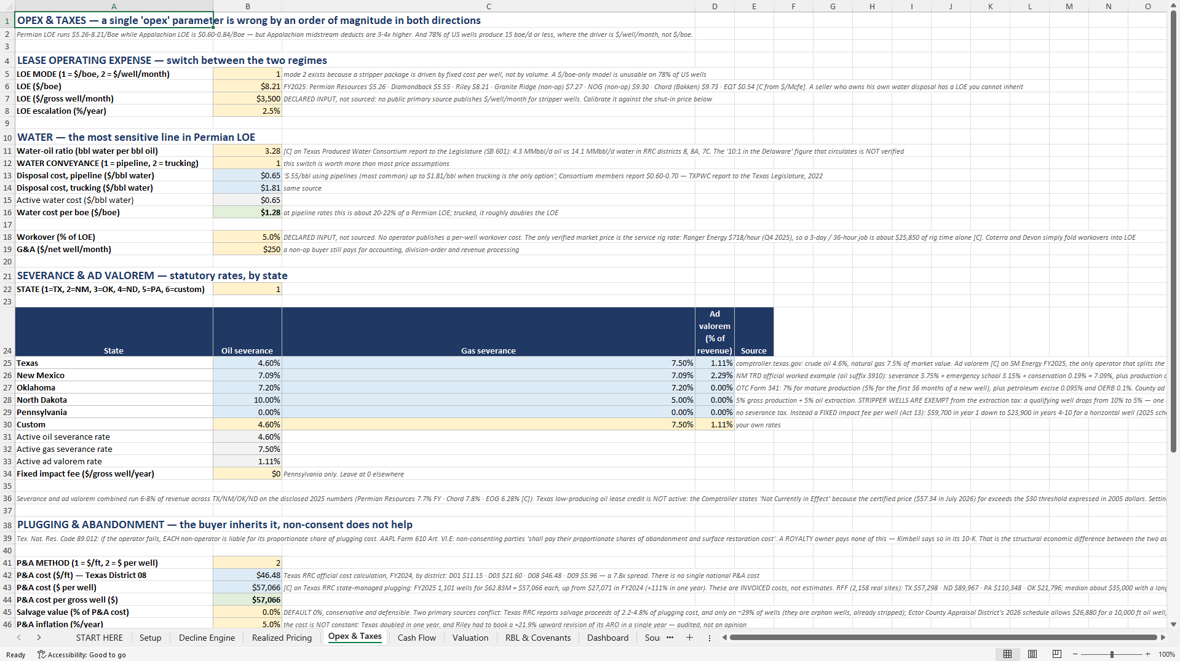Select LOE escalation 2.5% cell
This screenshot has height=661, width=1180.
tap(247, 111)
